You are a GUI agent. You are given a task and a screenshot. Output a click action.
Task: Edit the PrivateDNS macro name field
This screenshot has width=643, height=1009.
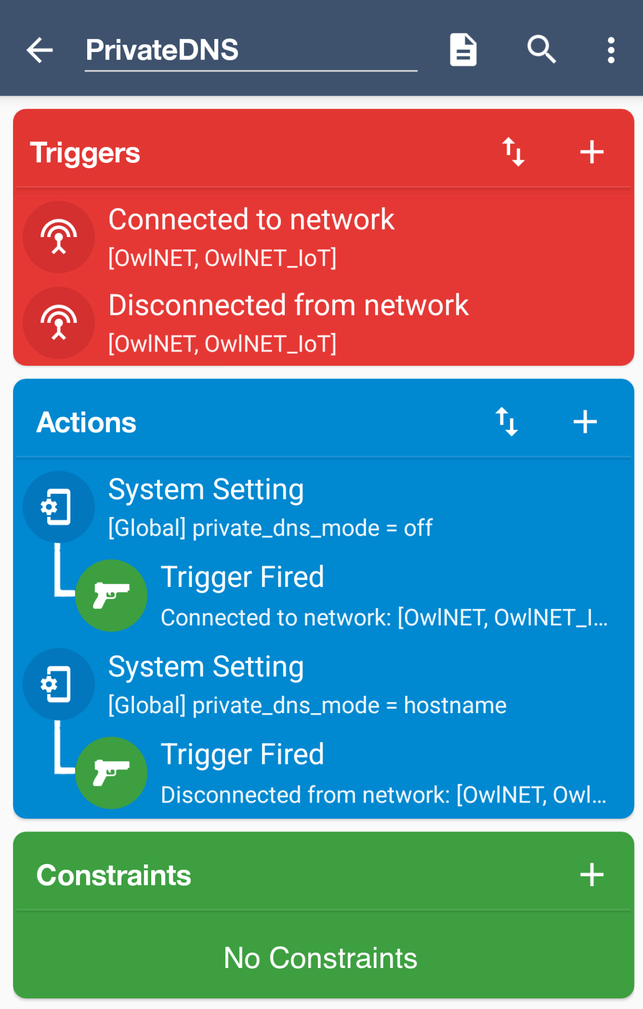pyautogui.click(x=251, y=50)
